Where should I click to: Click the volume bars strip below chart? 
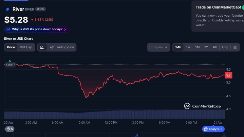point(114,114)
